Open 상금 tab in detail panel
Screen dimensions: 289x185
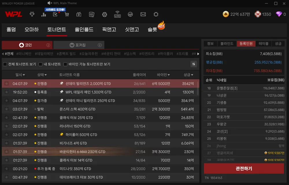coord(278,43)
